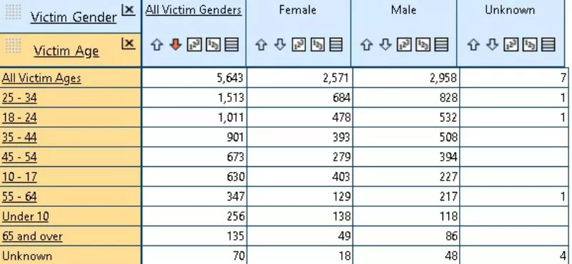This screenshot has height=264, width=572.
Task: Select the 25 - 34 age group
Action: [19, 98]
